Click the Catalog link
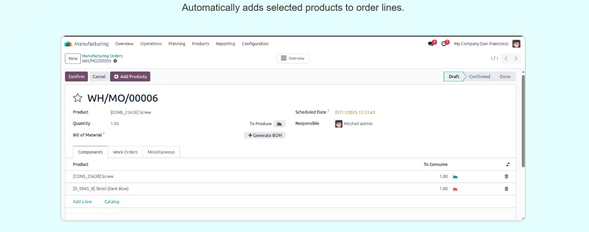The height and width of the screenshot is (232, 589). 112,201
